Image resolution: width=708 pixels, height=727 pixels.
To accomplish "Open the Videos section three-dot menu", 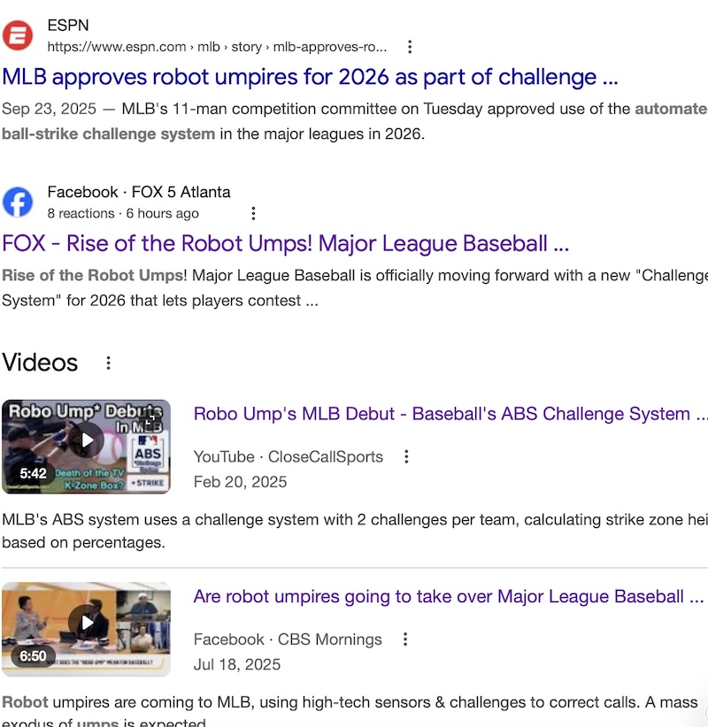I will (x=108, y=363).
